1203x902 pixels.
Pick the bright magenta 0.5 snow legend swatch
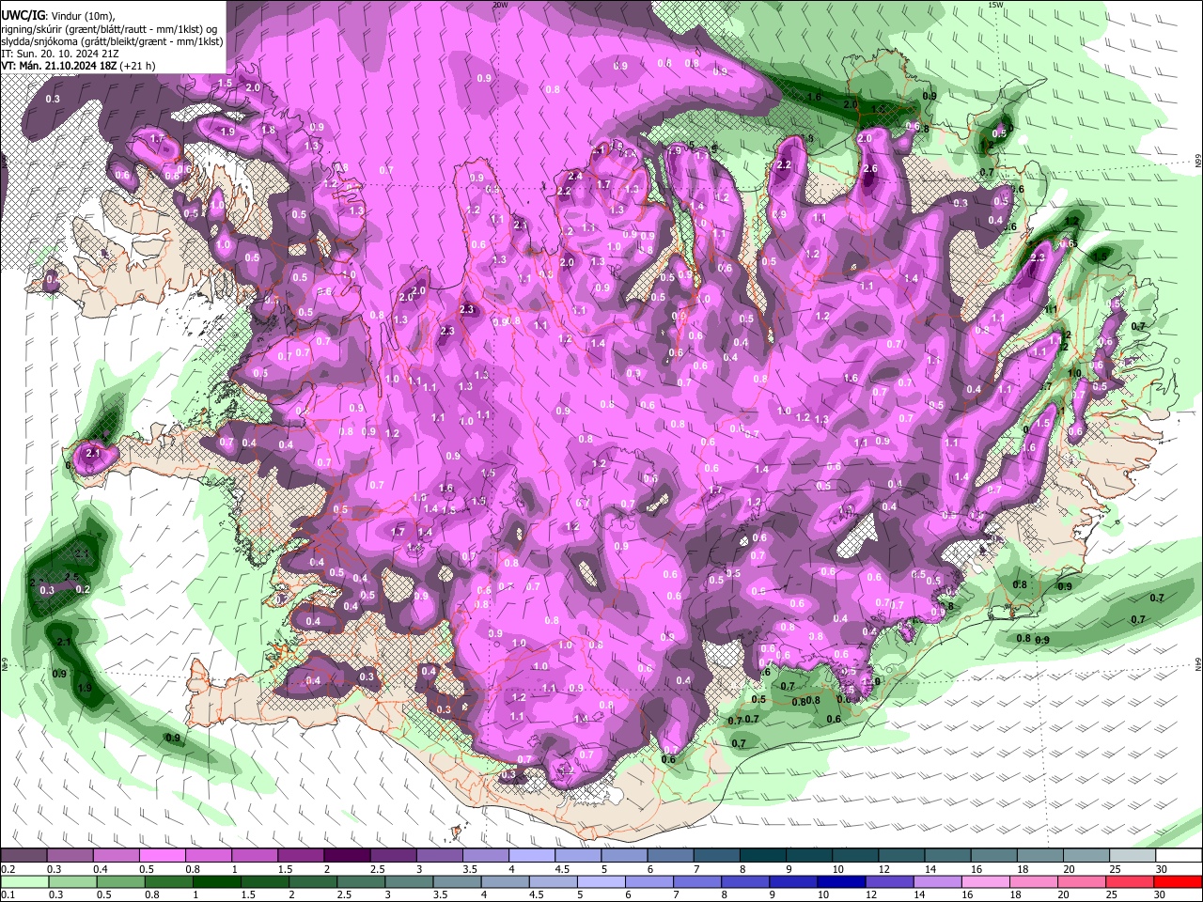point(162,856)
